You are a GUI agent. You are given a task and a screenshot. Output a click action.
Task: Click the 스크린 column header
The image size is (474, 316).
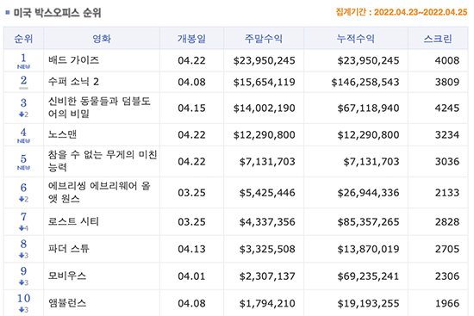[x=438, y=39]
